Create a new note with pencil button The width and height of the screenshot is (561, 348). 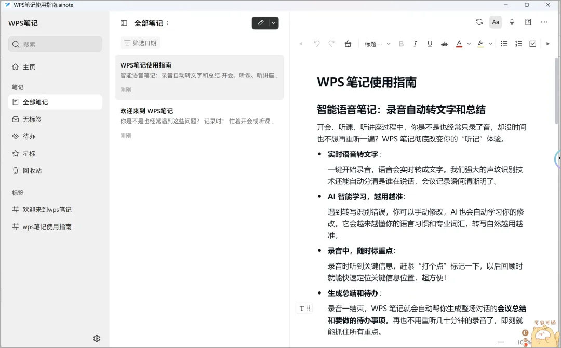(x=260, y=23)
